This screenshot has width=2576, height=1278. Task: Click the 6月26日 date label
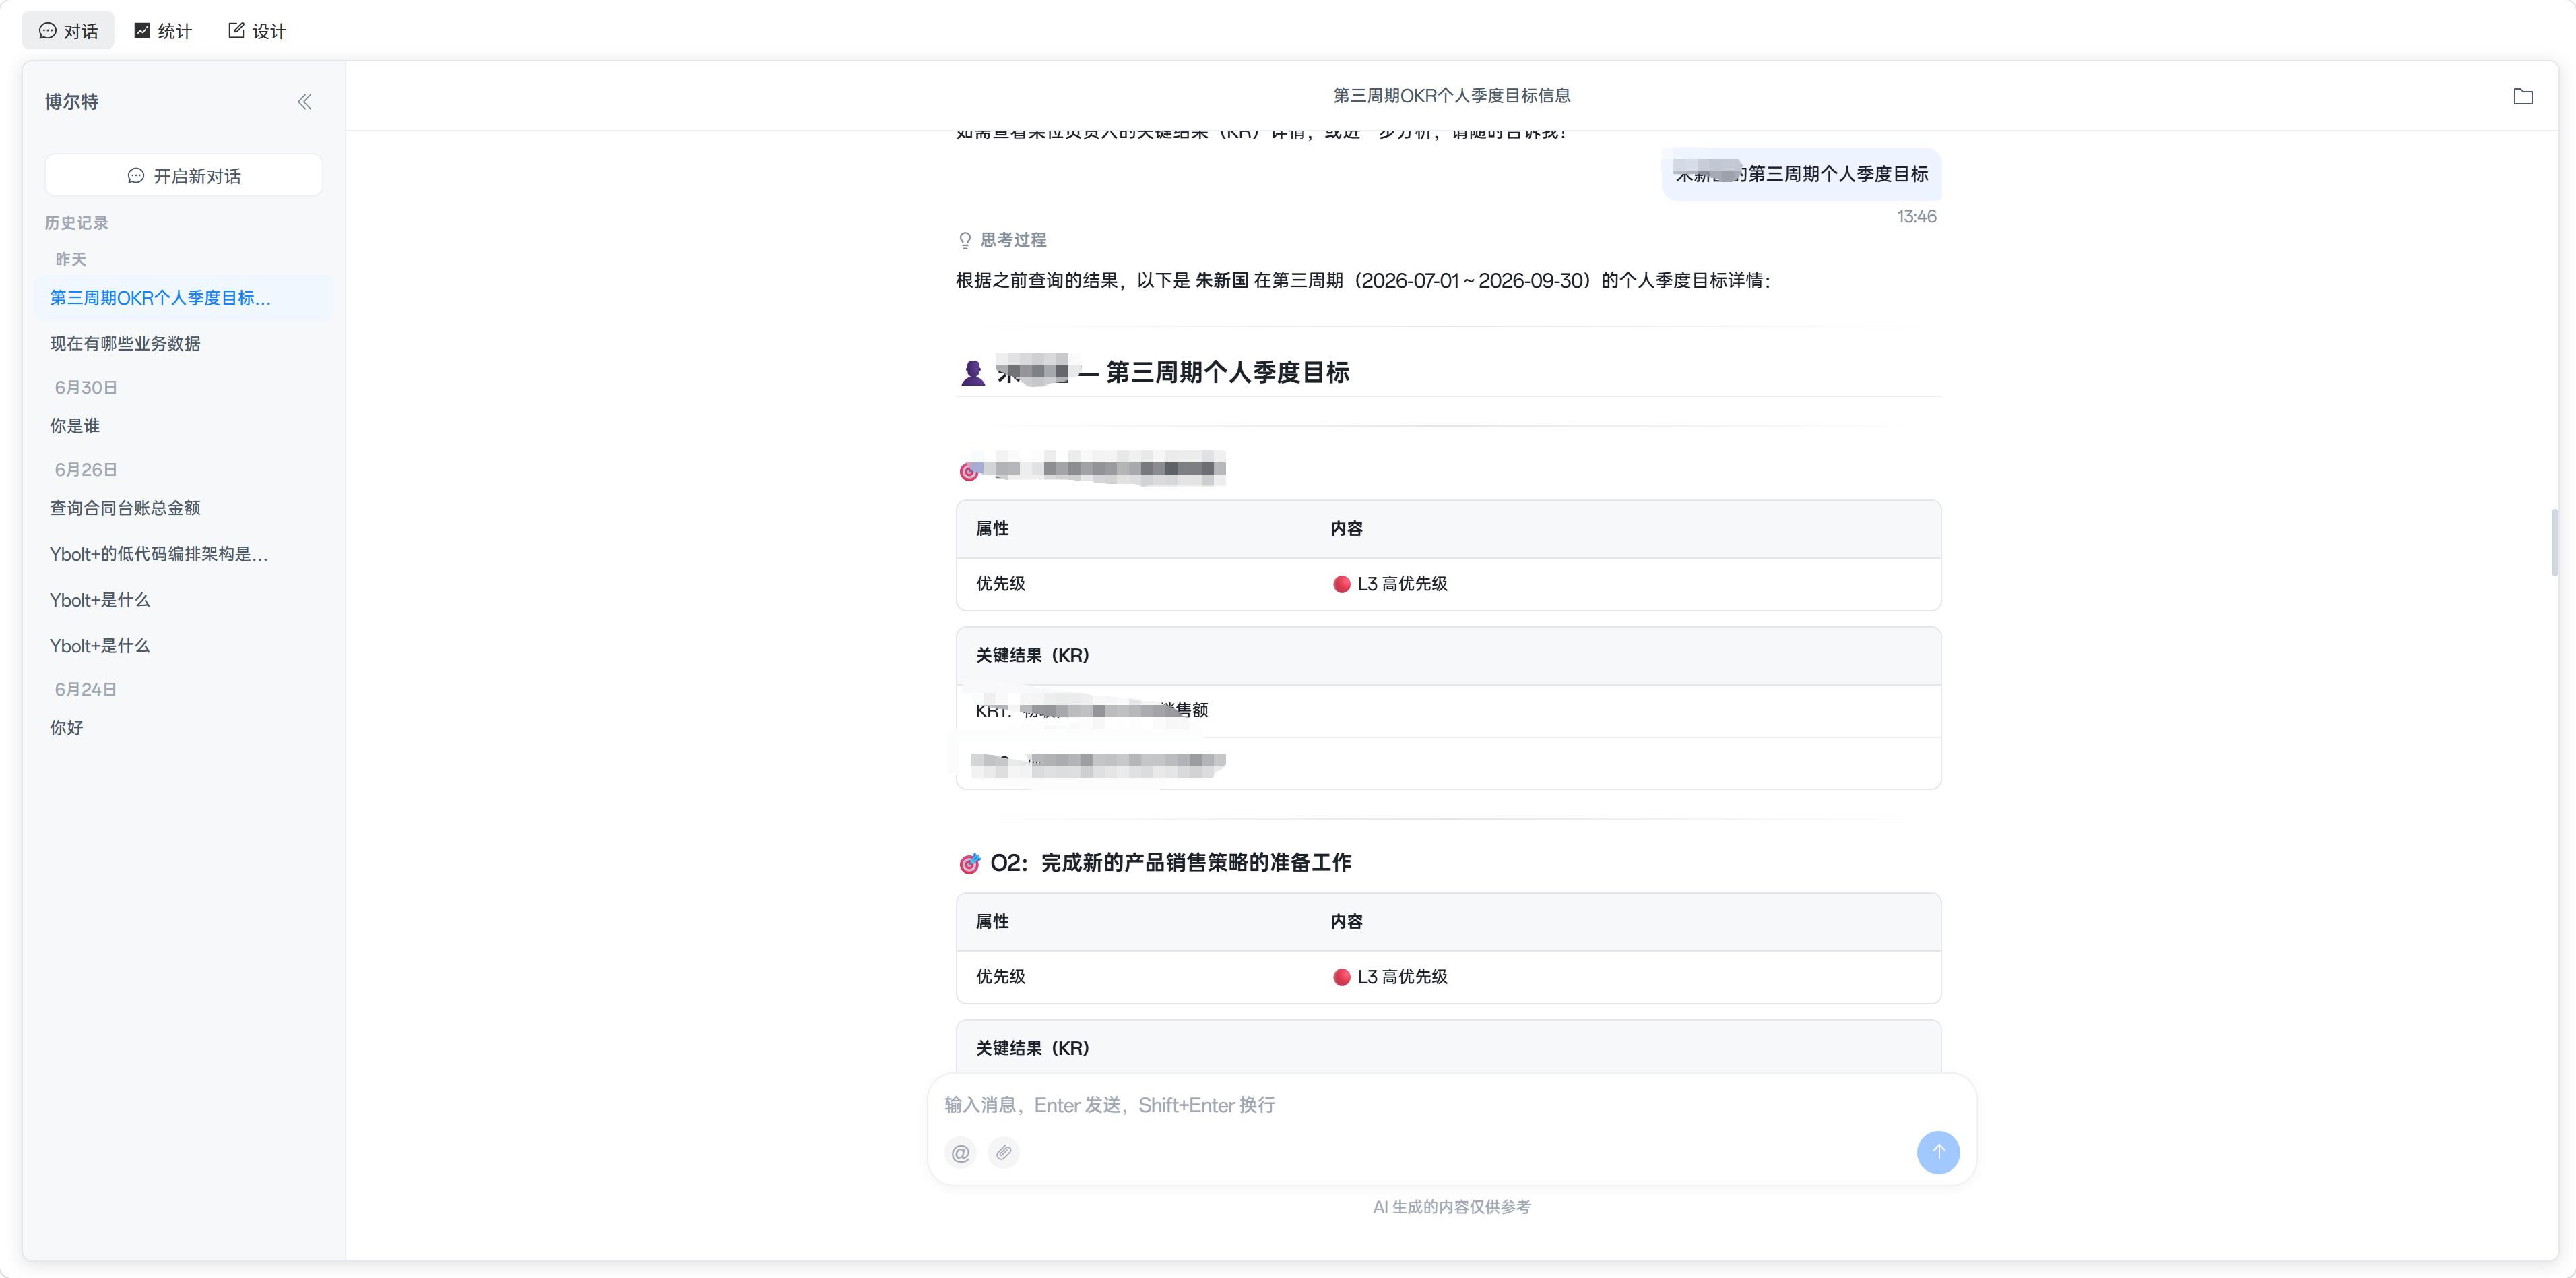click(x=86, y=470)
